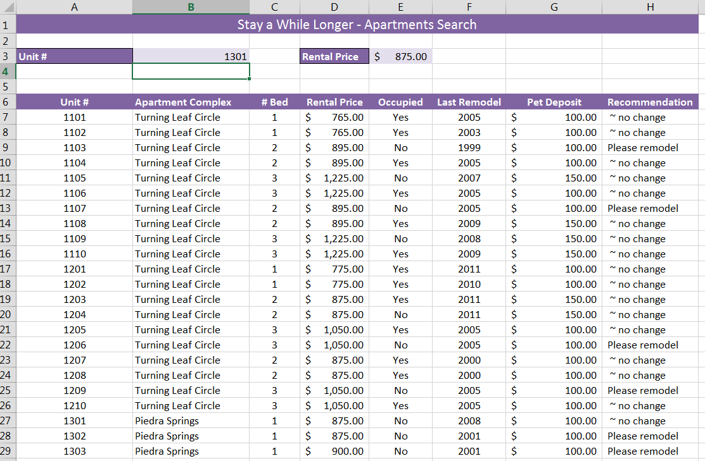The height and width of the screenshot is (461, 705).
Task: Click the Occupied column header cell
Action: point(400,102)
